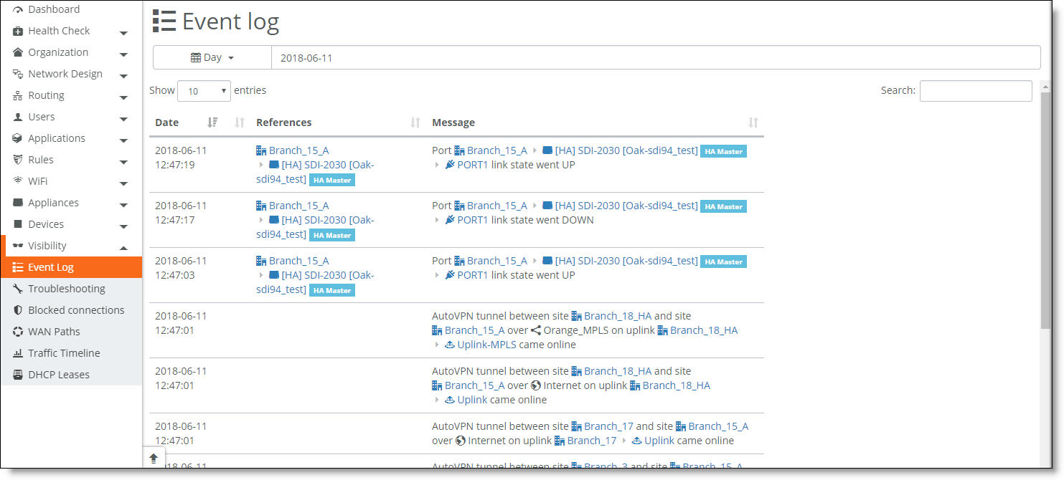The width and height of the screenshot is (1064, 480).
Task: Expand the Health Check menu arrow
Action: [123, 33]
